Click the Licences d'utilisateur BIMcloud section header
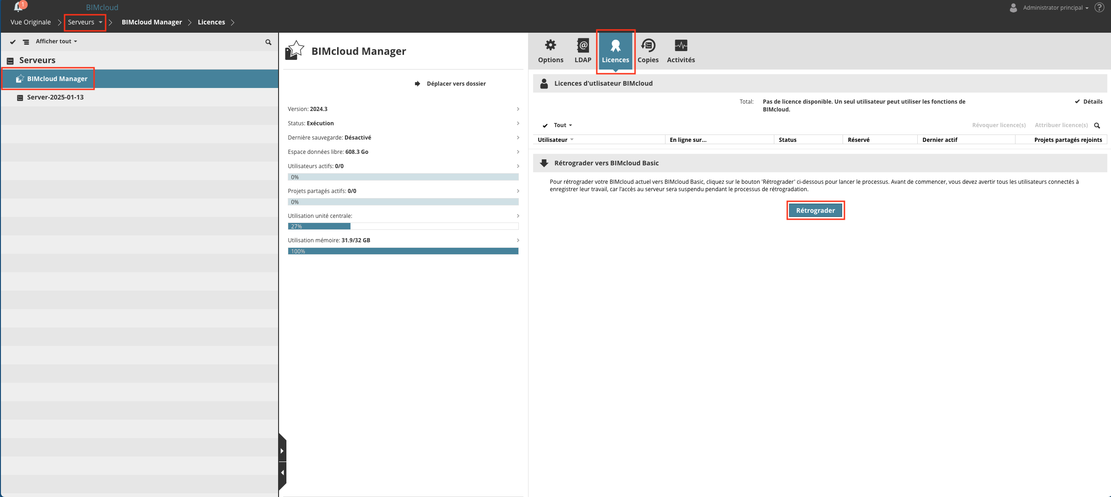Image resolution: width=1111 pixels, height=497 pixels. click(x=820, y=83)
